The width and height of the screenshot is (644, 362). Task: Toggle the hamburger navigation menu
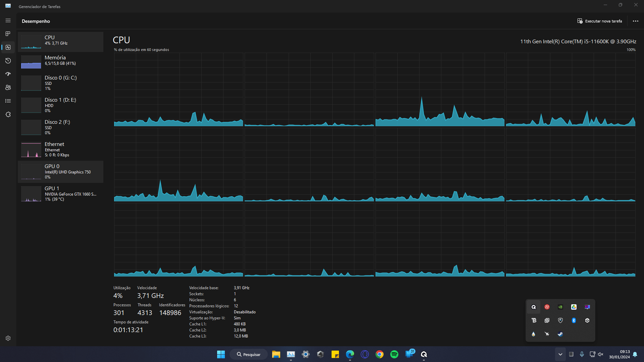click(8, 20)
